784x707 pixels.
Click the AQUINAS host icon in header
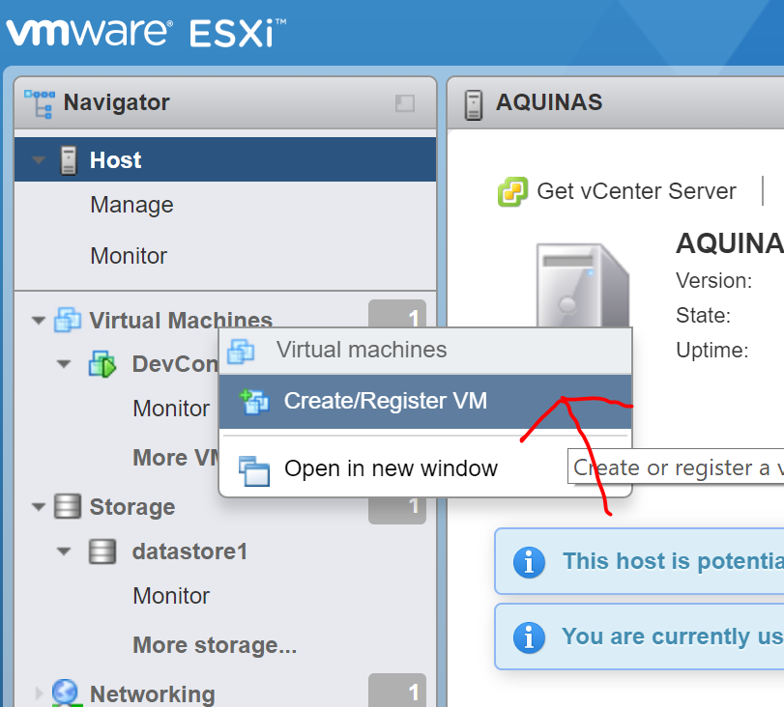(473, 104)
